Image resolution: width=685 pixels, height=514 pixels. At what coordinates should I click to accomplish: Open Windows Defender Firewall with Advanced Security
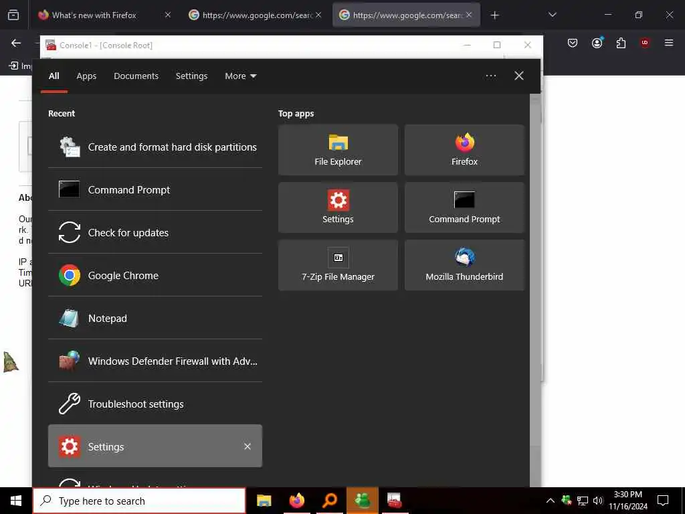click(x=155, y=361)
